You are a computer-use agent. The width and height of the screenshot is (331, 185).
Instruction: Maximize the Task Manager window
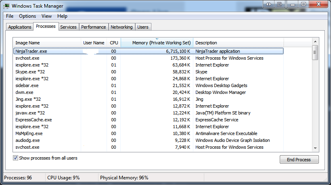(303, 4)
